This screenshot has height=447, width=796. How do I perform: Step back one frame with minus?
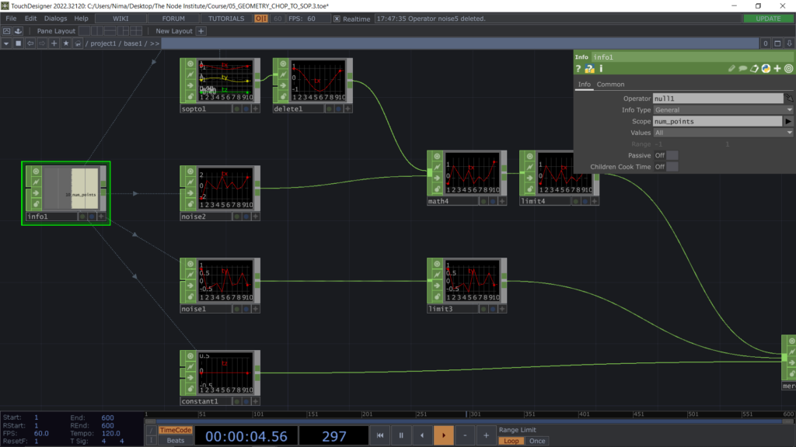pos(465,435)
